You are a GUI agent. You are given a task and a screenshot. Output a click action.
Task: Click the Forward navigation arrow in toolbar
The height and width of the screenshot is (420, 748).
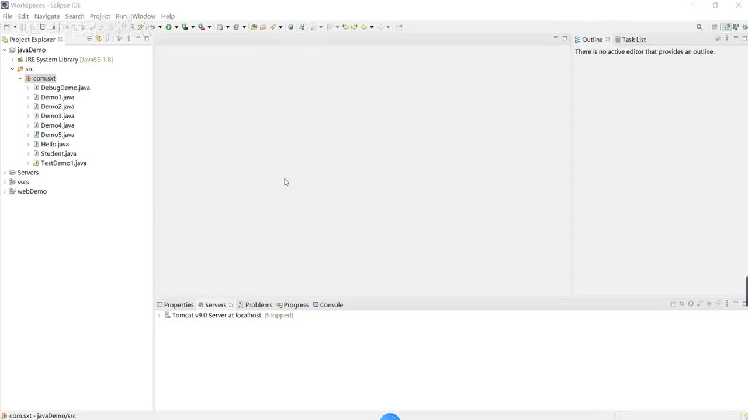tap(380, 27)
